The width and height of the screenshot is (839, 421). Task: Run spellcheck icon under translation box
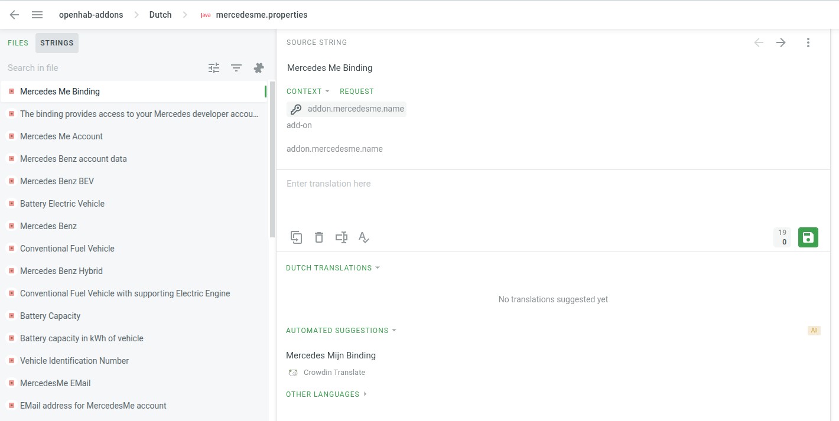(x=364, y=237)
